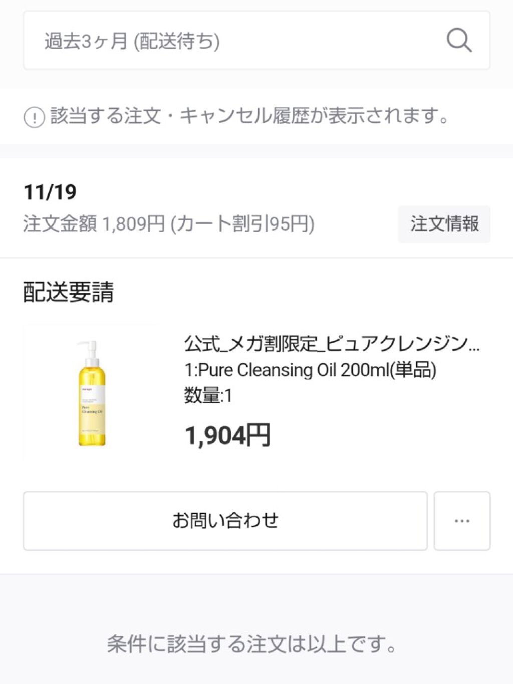Select the Pure Cleansing Oil 200ml(単品) option line
Viewport: 513px width, 684px height.
coord(310,370)
